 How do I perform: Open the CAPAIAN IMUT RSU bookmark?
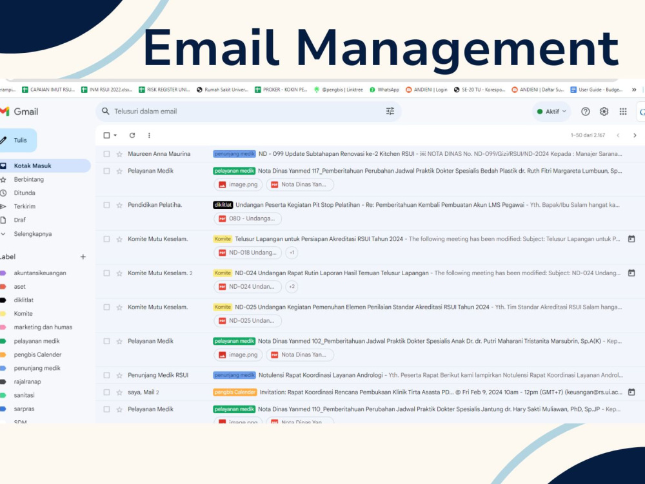pyautogui.click(x=48, y=90)
